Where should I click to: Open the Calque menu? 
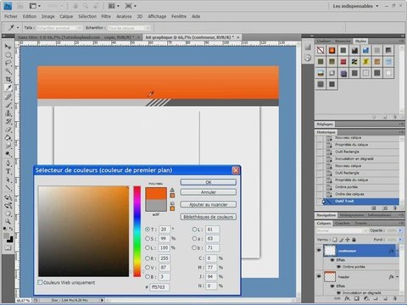pos(66,16)
